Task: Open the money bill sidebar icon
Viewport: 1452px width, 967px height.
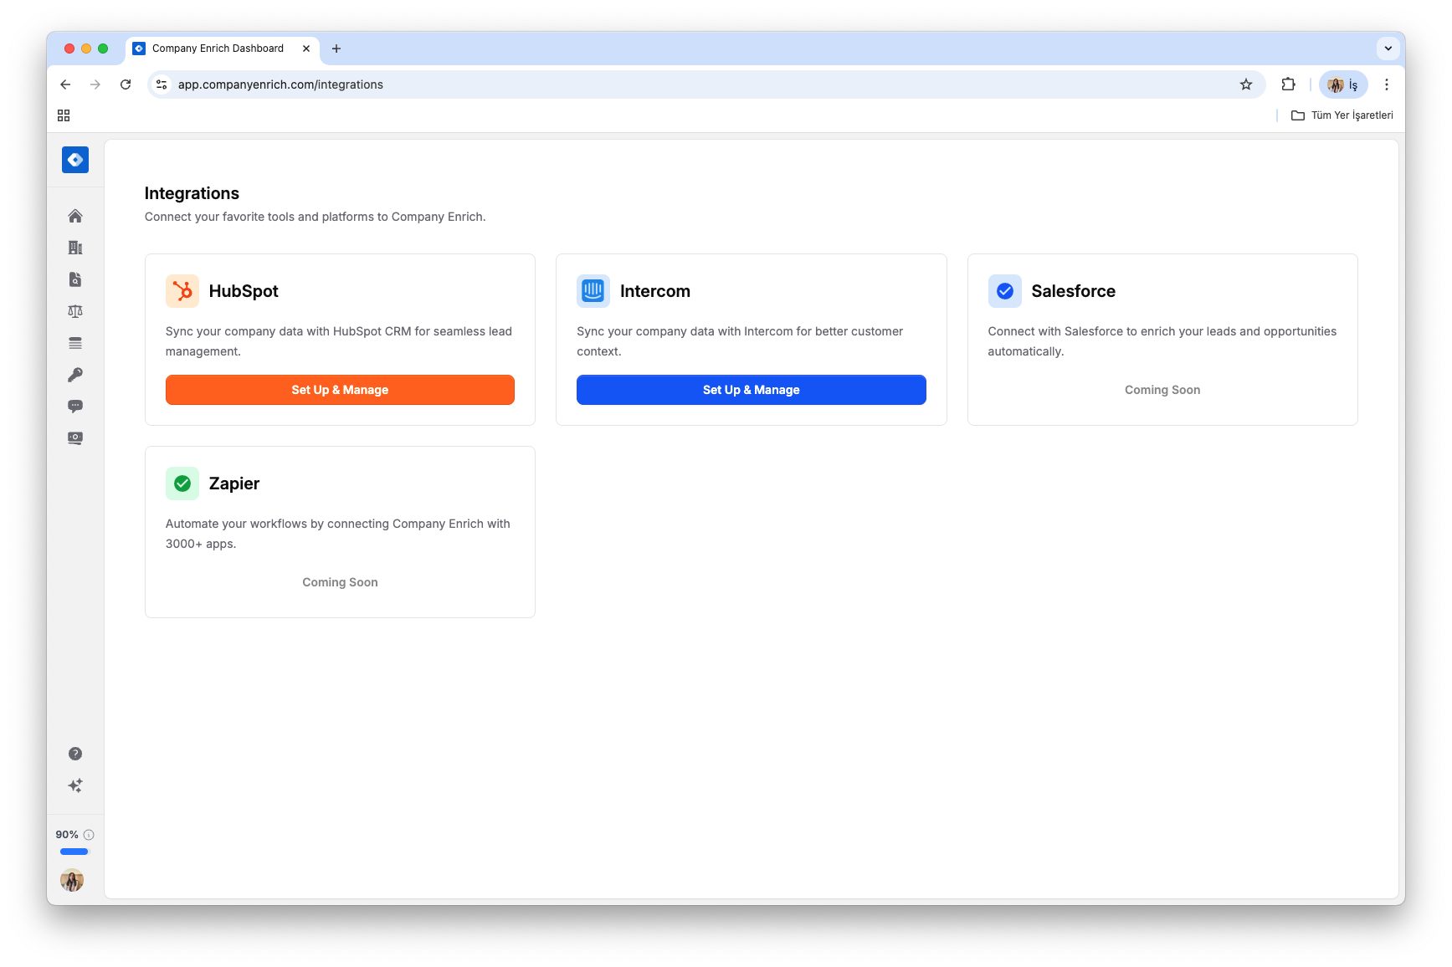Action: tap(75, 438)
